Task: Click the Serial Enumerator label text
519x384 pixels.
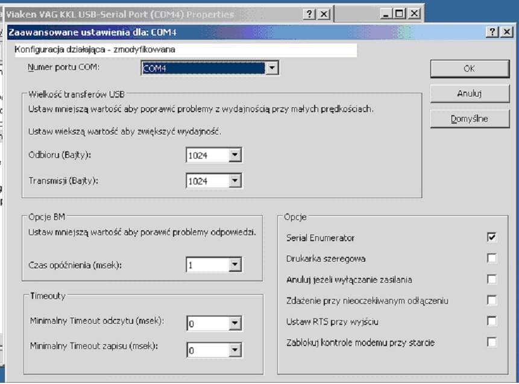Action: coord(320,238)
